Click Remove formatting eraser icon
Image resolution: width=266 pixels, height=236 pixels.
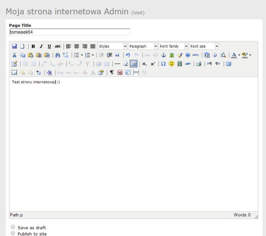point(125,64)
